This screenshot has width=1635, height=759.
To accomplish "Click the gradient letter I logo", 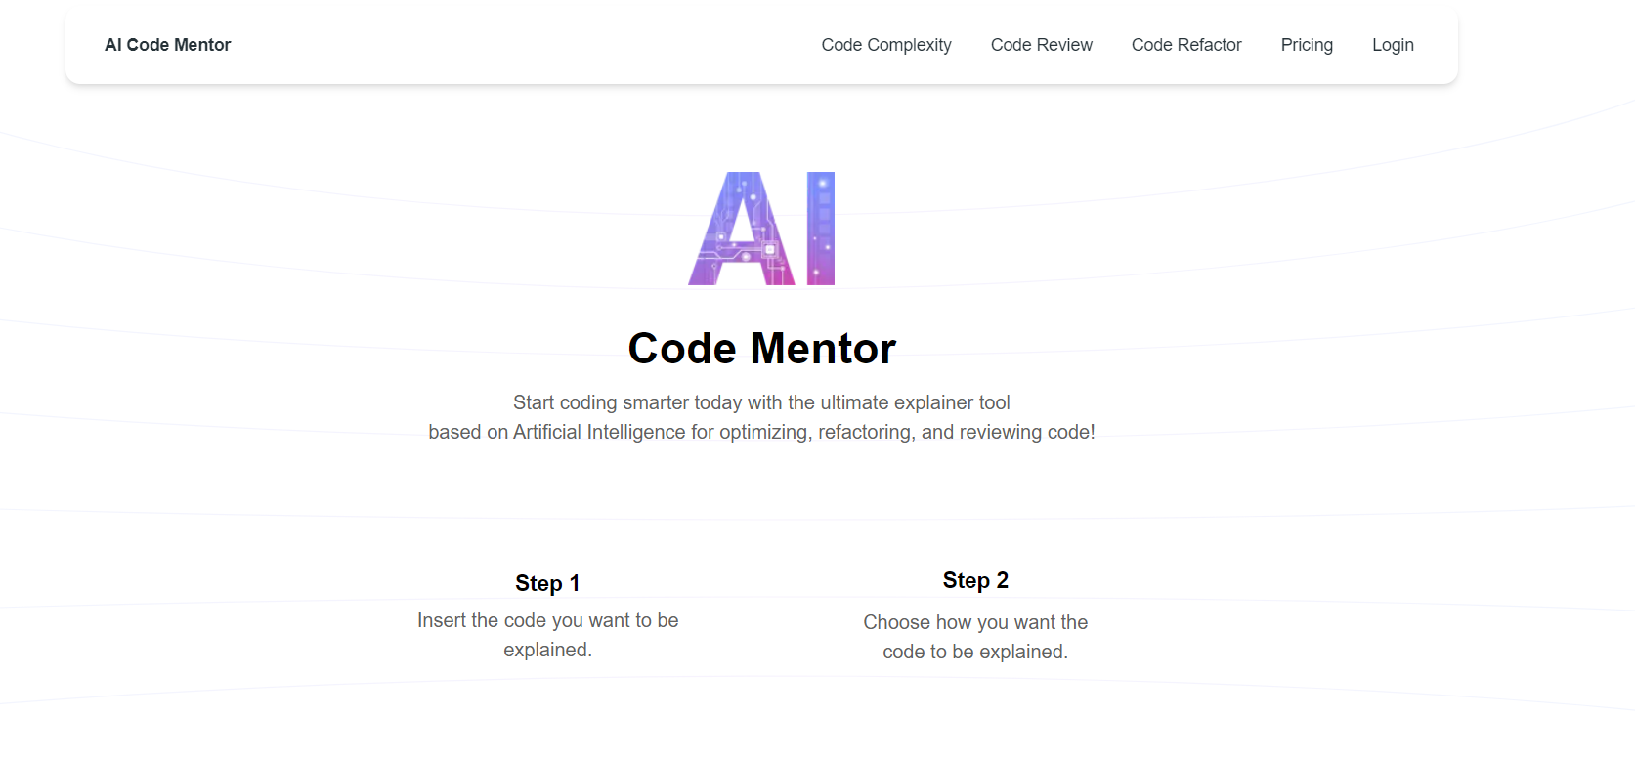I will 821,229.
